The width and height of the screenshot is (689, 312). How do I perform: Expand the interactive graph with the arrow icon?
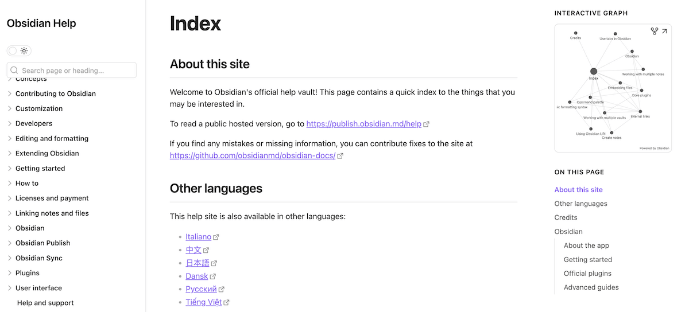coord(664,31)
